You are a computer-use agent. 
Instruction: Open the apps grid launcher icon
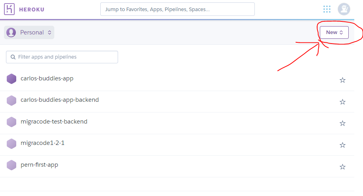tap(327, 9)
